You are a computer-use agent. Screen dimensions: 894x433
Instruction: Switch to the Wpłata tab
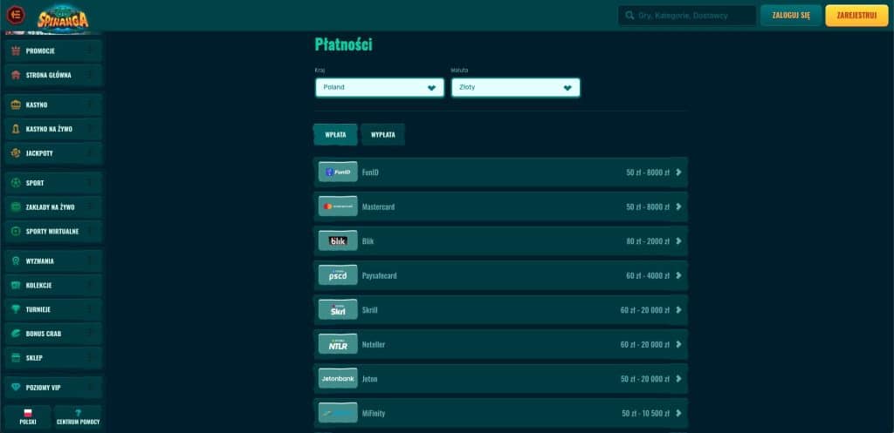[336, 135]
